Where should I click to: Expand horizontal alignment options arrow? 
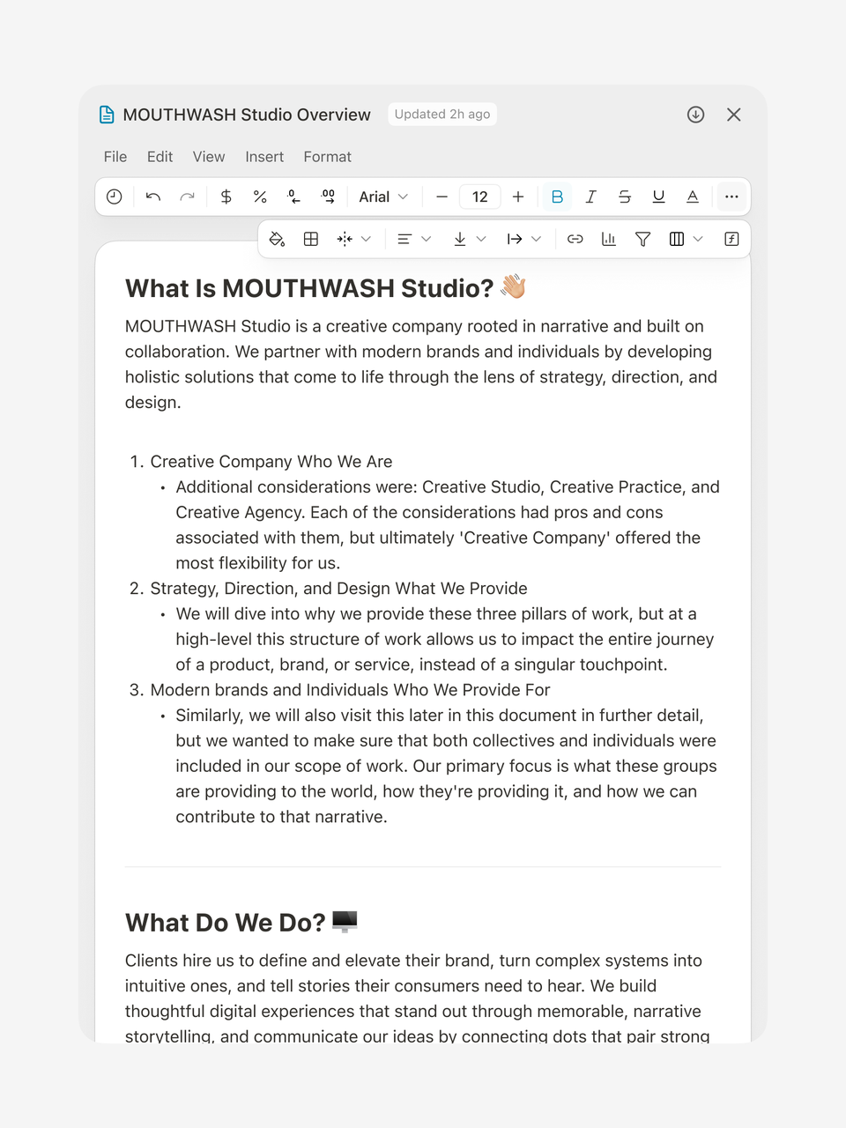tap(427, 239)
